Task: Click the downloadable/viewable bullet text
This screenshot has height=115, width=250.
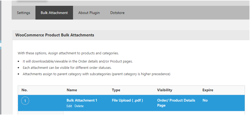Action: click(78, 61)
